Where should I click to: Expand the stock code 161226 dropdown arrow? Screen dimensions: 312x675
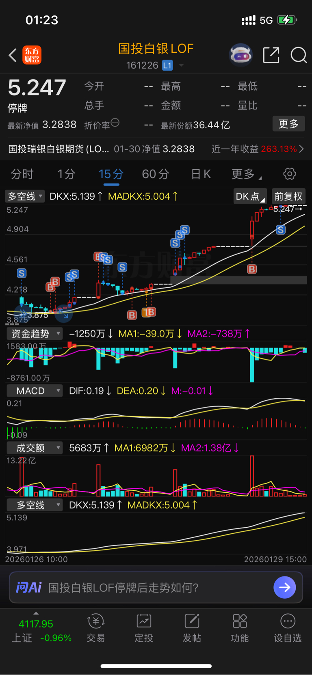point(182,65)
